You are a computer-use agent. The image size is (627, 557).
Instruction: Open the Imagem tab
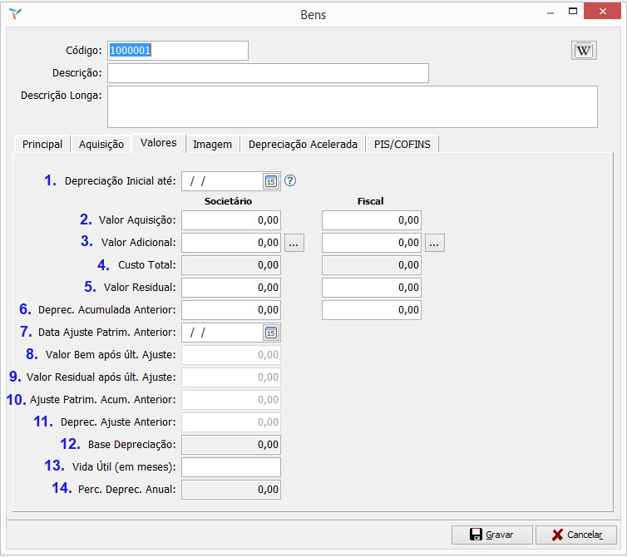tap(212, 145)
